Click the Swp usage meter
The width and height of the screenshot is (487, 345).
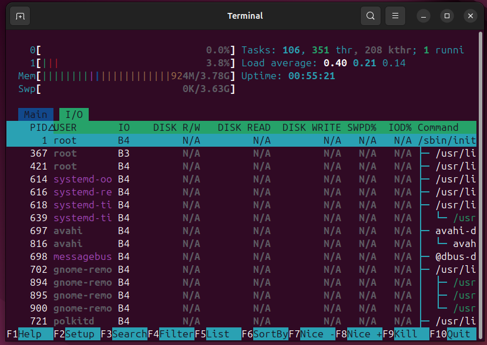pyautogui.click(x=127, y=89)
